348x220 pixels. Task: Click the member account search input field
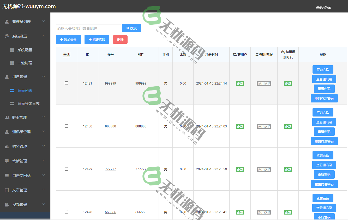88,28
